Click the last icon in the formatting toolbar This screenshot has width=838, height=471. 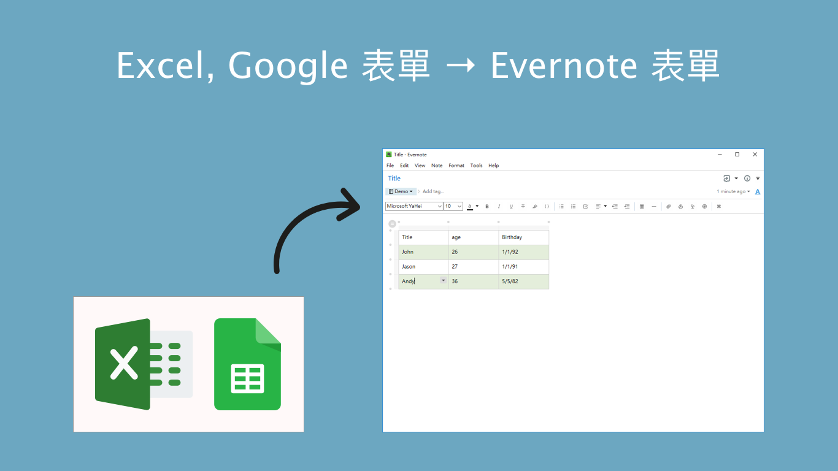point(719,207)
